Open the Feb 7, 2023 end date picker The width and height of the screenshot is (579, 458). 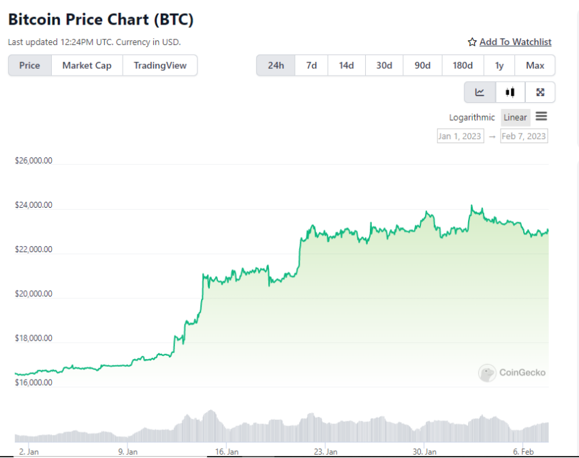524,136
